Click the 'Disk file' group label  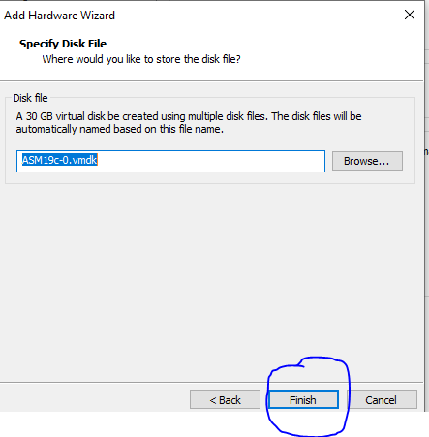30,98
